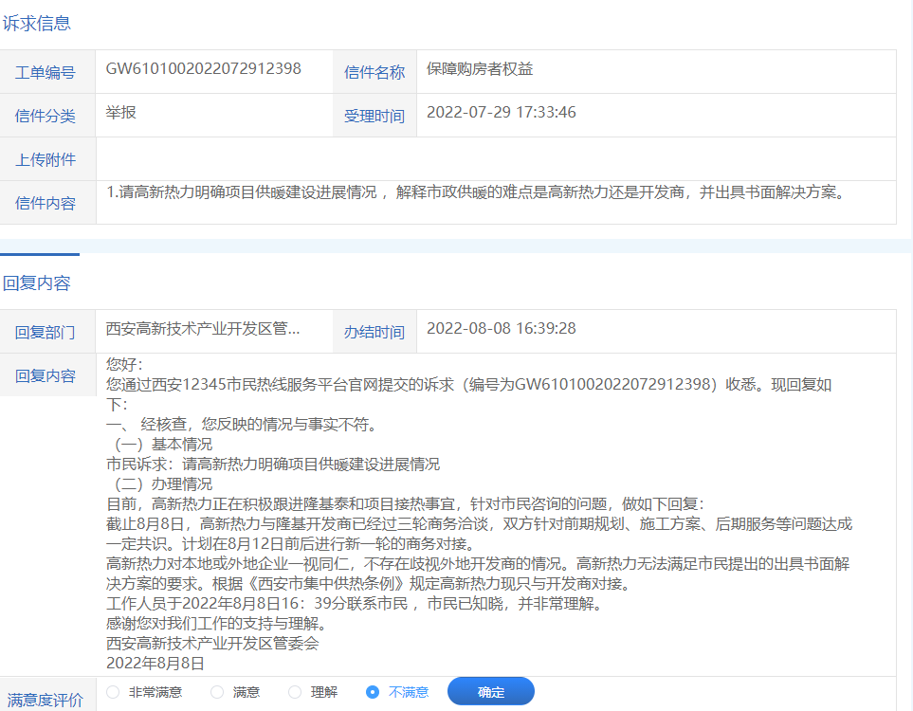Select the 非常满意 radio button
Image resolution: width=913 pixels, height=711 pixels.
pos(113,692)
